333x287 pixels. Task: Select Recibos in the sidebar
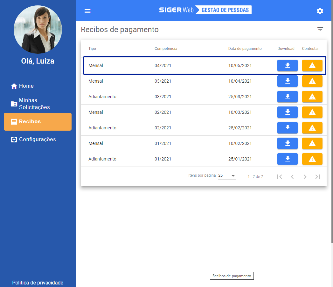point(38,122)
